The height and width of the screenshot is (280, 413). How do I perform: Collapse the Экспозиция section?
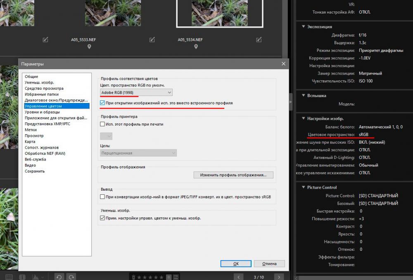304,26
